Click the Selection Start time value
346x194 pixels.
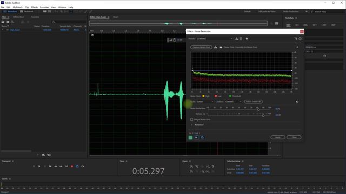(x=240, y=169)
